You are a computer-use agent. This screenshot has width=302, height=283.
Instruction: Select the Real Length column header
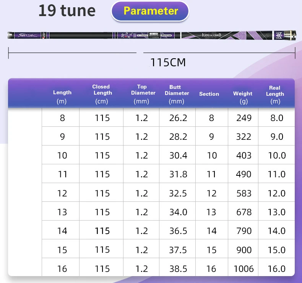point(275,94)
